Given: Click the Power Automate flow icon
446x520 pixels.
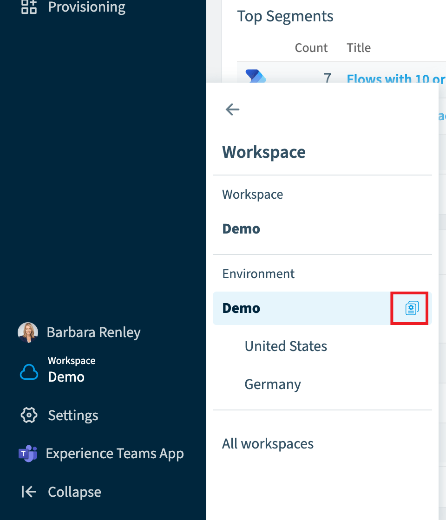Looking at the screenshot, I should [x=256, y=76].
